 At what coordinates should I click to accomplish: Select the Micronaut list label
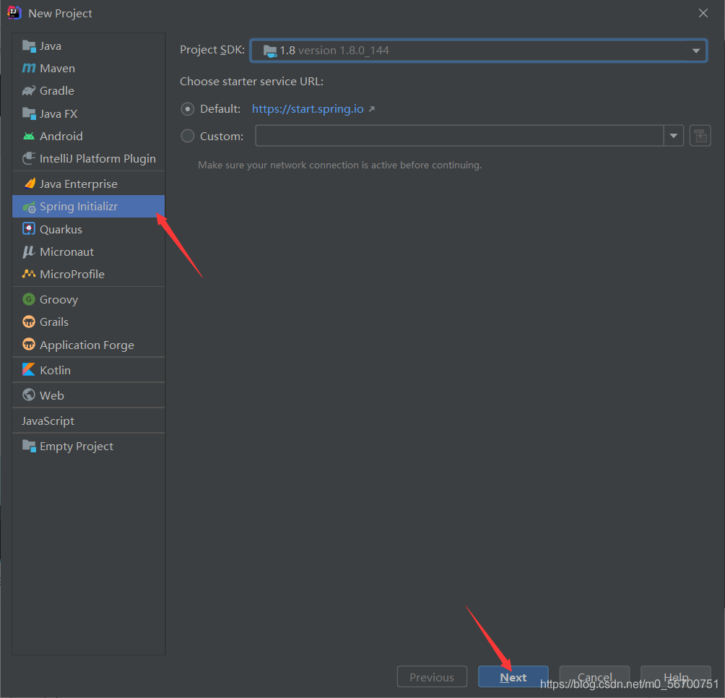(66, 251)
